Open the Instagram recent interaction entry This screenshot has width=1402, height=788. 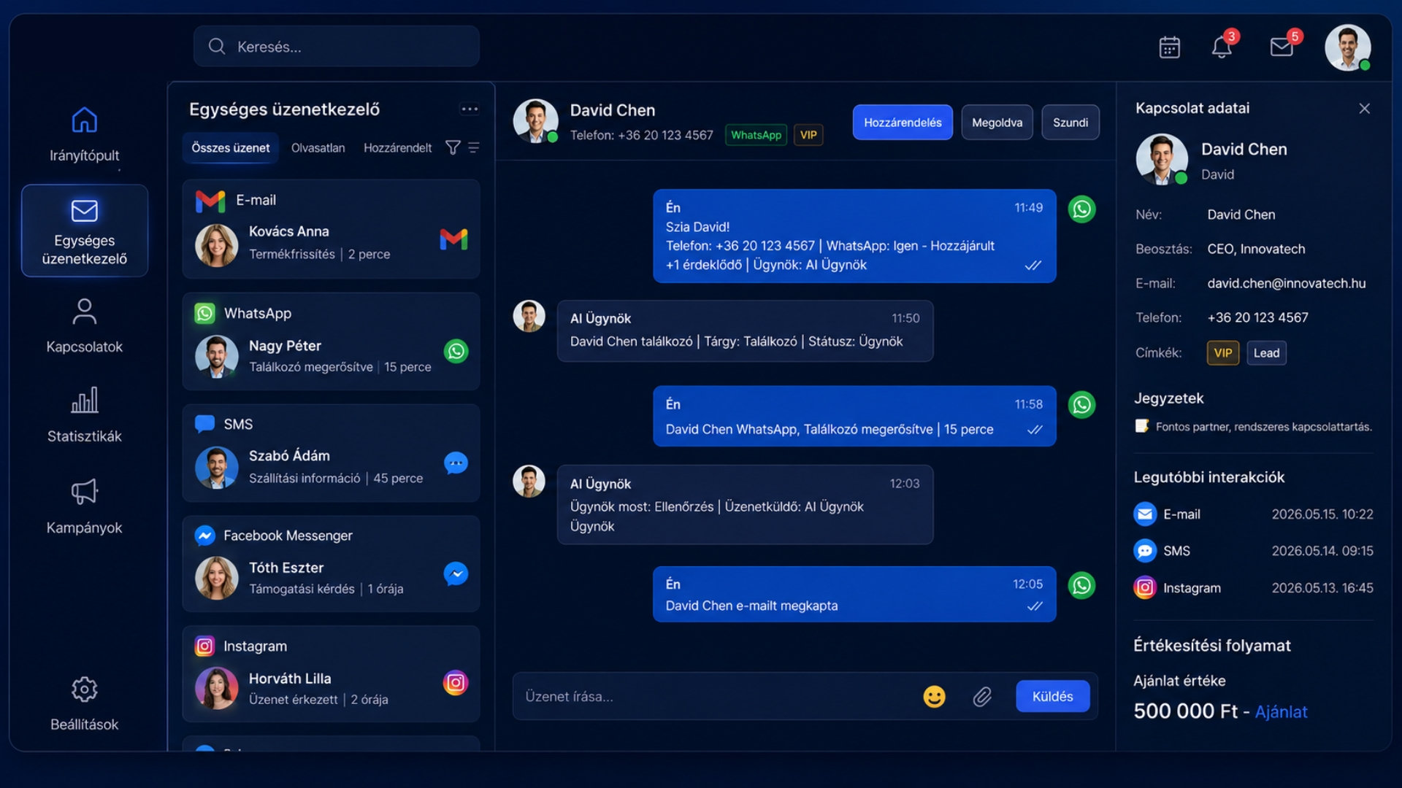coord(1253,588)
